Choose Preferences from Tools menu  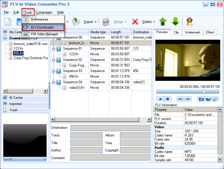(x=43, y=19)
